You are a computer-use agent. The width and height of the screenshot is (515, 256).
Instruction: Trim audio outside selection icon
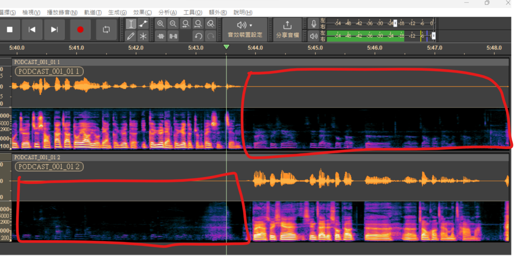[161, 36]
